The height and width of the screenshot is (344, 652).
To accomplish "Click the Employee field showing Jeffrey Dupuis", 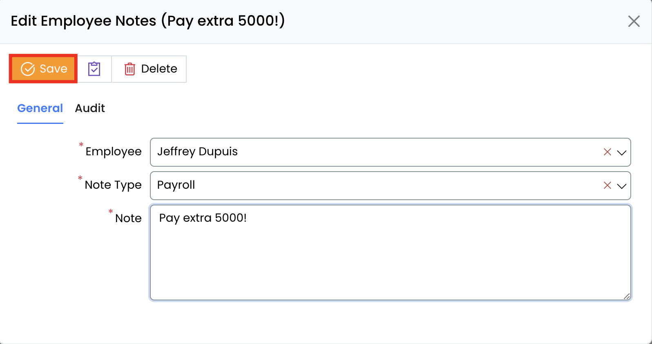I will (368, 152).
